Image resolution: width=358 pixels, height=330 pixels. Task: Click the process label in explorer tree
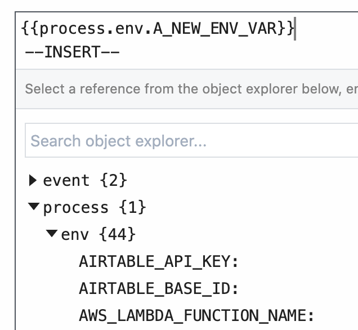point(75,208)
